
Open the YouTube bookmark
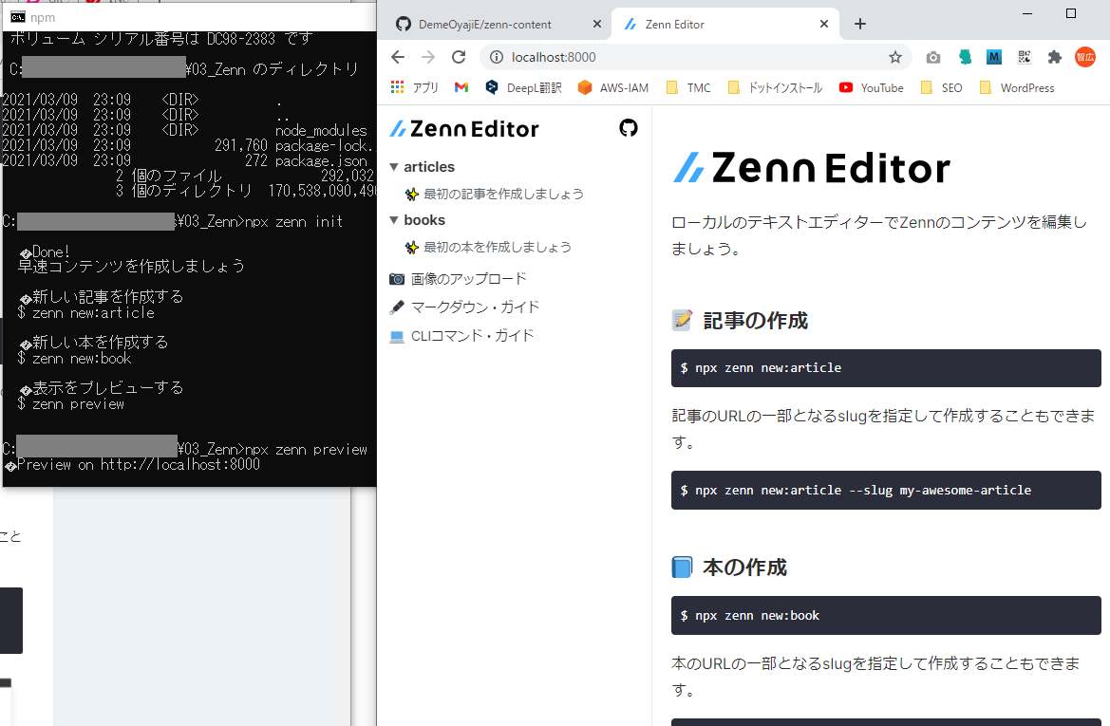click(x=871, y=87)
